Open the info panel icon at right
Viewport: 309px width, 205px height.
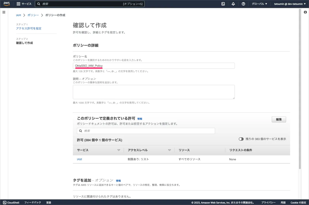click(x=305, y=12)
